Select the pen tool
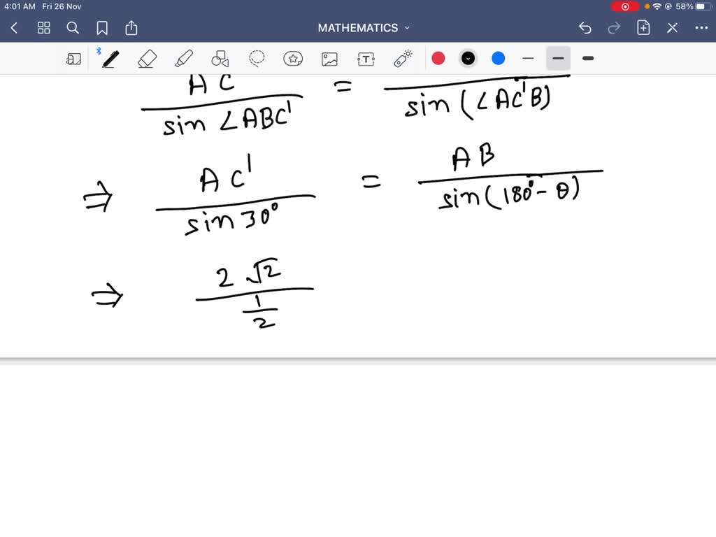 pyautogui.click(x=110, y=59)
